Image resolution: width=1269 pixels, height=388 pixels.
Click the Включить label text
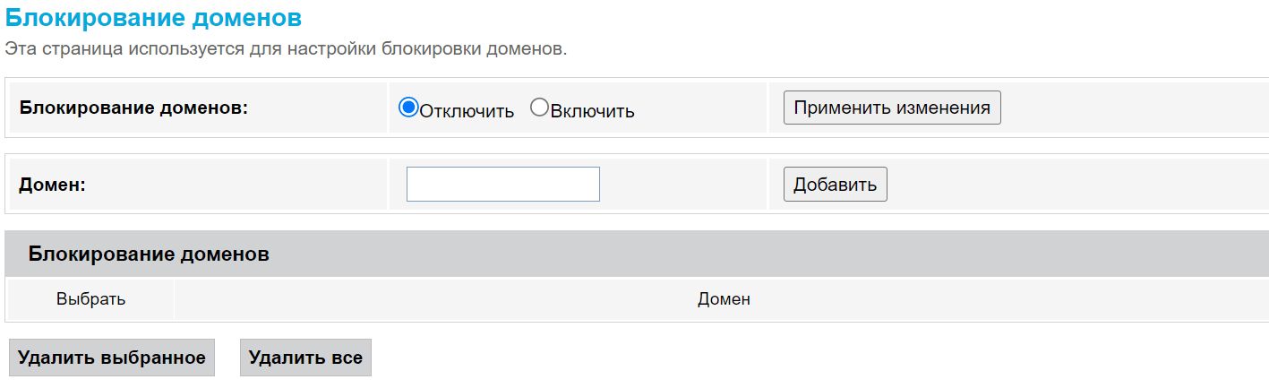point(592,111)
